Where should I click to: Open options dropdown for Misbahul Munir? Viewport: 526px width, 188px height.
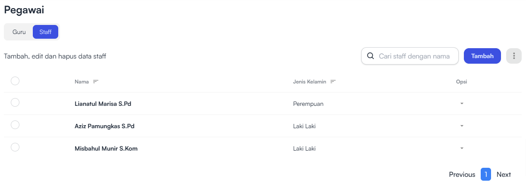pos(462,148)
